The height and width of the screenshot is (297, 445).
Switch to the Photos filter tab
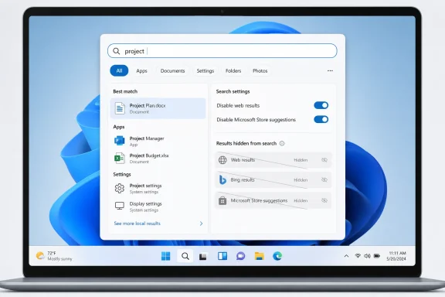coord(260,70)
